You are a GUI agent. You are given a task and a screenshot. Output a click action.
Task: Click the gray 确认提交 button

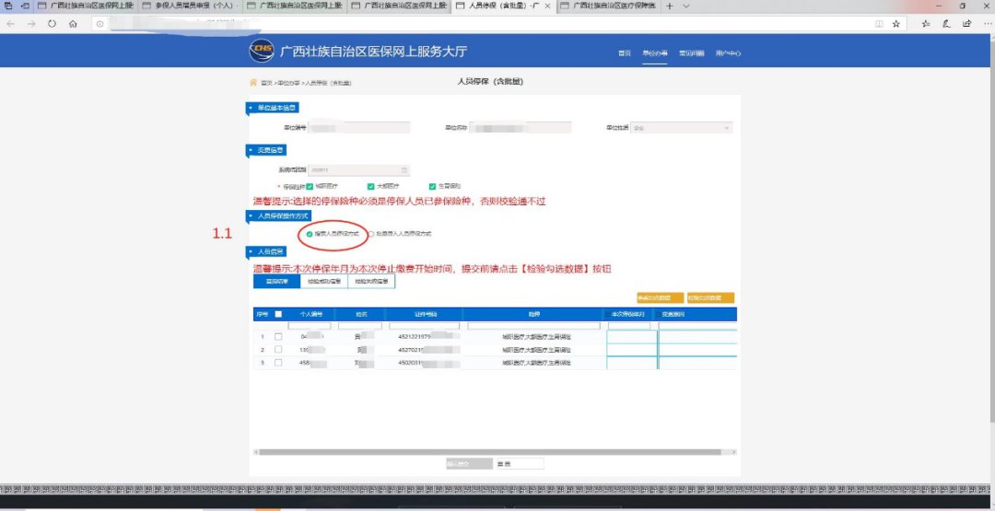pos(469,464)
